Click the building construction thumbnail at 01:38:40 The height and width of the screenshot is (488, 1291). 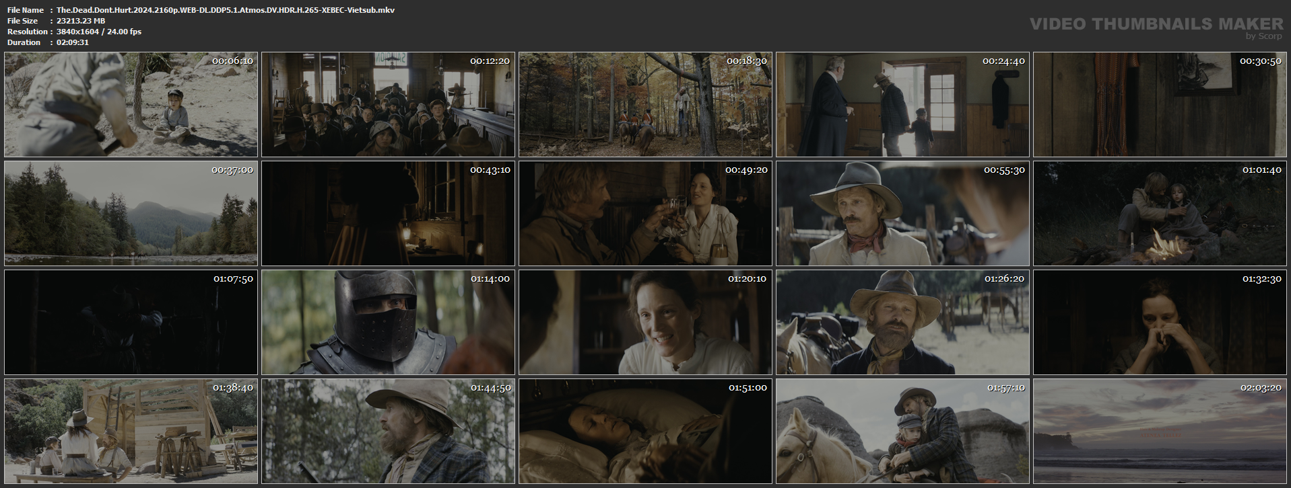click(131, 431)
